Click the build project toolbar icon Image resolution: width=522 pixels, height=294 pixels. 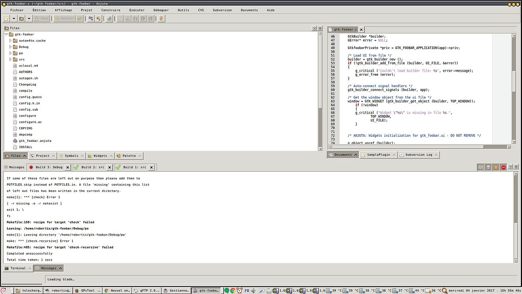[x=109, y=18]
